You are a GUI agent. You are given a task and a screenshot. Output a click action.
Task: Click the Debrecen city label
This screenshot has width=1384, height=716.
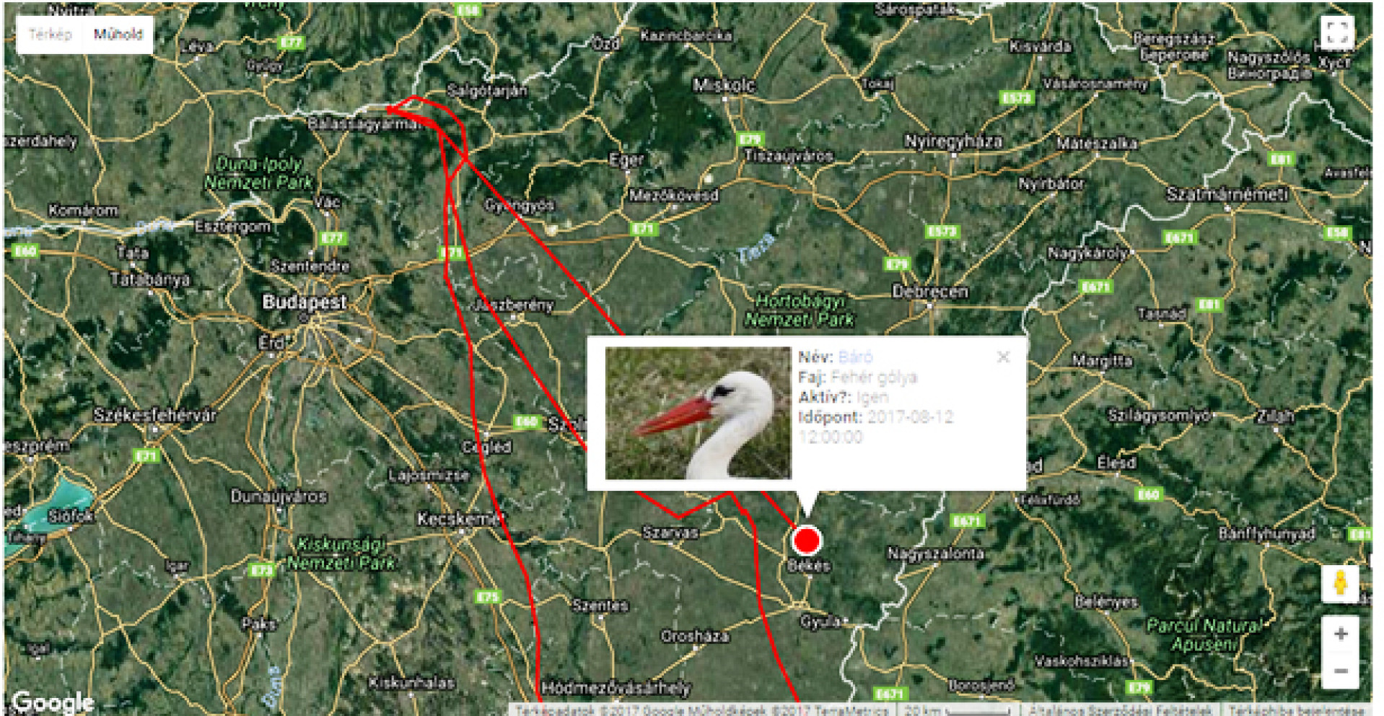[930, 292]
